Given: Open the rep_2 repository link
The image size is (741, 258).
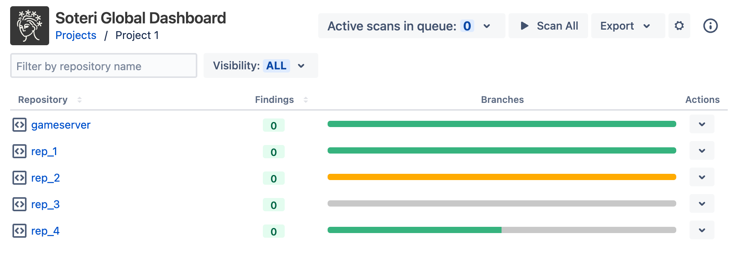Looking at the screenshot, I should 45,178.
